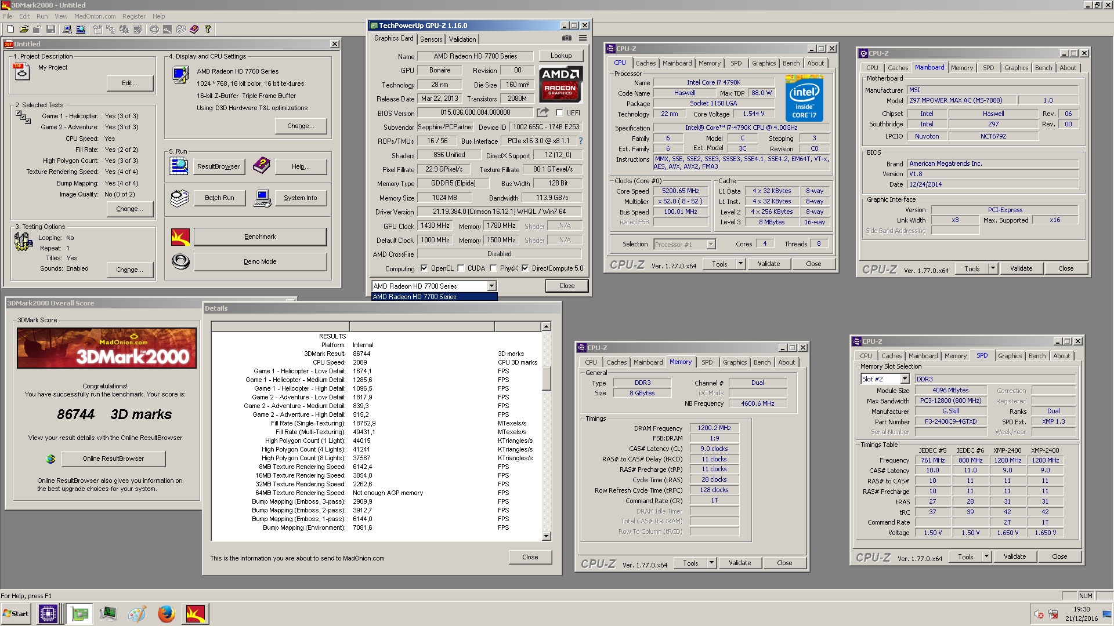The width and height of the screenshot is (1114, 626).
Task: Open the Tools dropdown arrow in CPU tab window
Action: [x=740, y=264]
